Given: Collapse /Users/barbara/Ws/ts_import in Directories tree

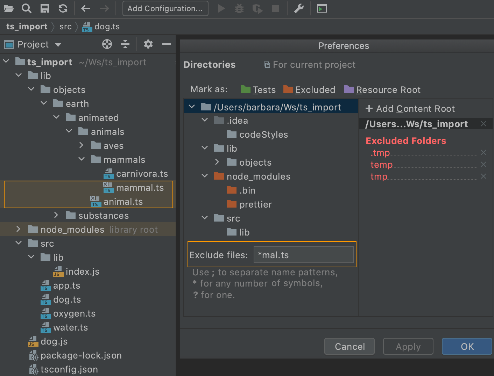Looking at the screenshot, I should (x=192, y=107).
